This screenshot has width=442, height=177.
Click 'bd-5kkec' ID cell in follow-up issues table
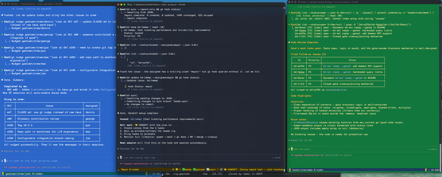coord(299,78)
